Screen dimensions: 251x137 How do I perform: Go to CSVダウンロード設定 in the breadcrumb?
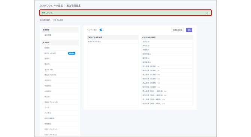pyautogui.click(x=51, y=6)
